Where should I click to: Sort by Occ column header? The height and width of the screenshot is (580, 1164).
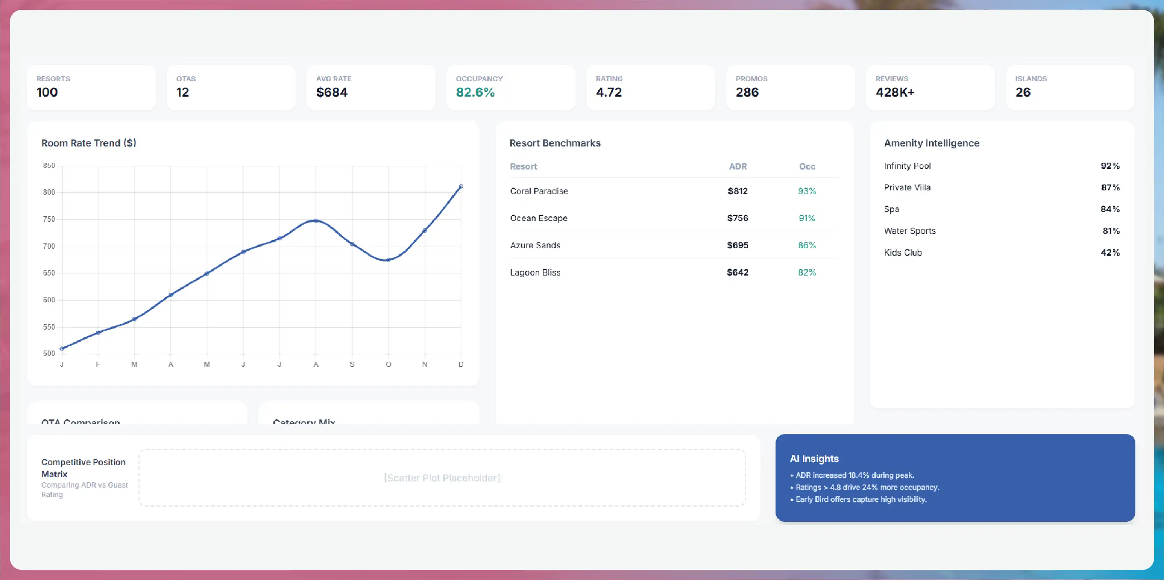(807, 166)
